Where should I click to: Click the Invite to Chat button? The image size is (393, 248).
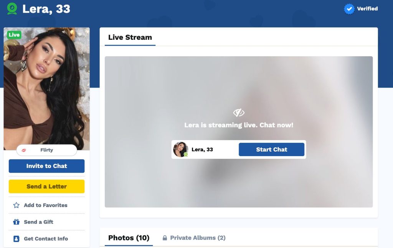(x=46, y=166)
